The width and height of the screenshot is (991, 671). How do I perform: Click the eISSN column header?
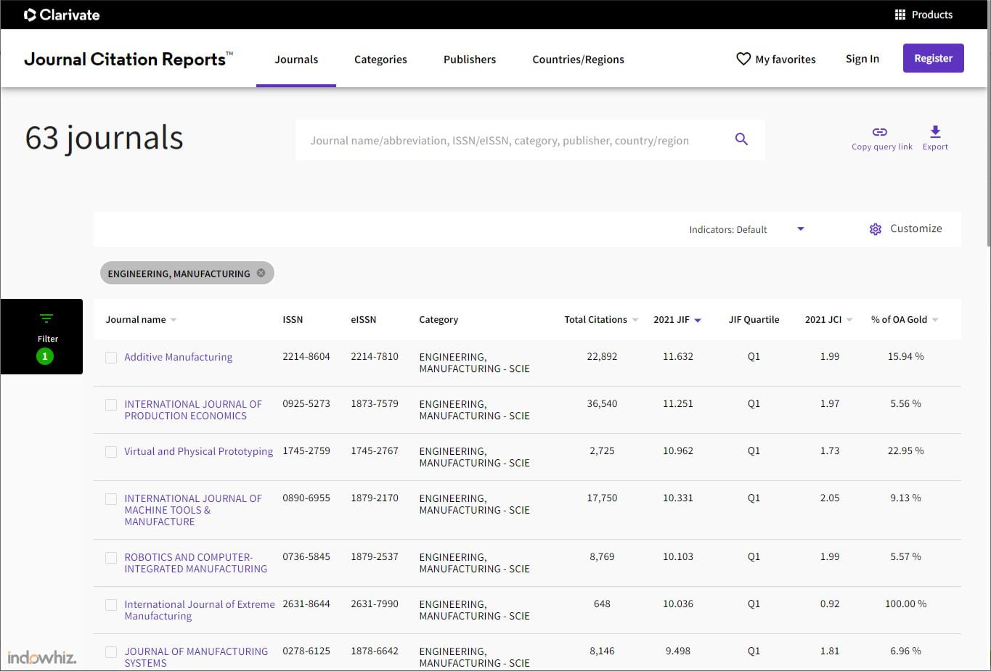(x=363, y=319)
